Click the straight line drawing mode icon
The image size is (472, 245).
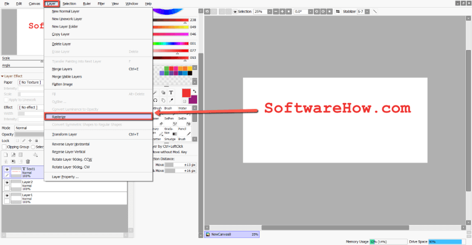click(x=375, y=11)
